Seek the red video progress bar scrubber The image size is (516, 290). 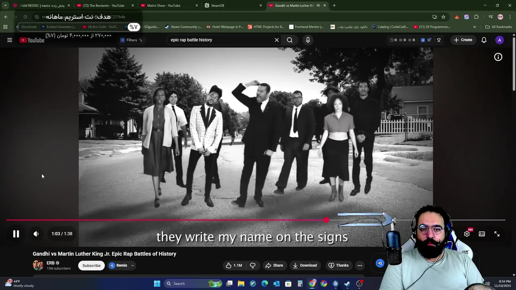[326, 220]
